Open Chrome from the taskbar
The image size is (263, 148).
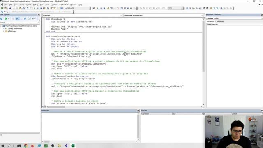(25, 146)
